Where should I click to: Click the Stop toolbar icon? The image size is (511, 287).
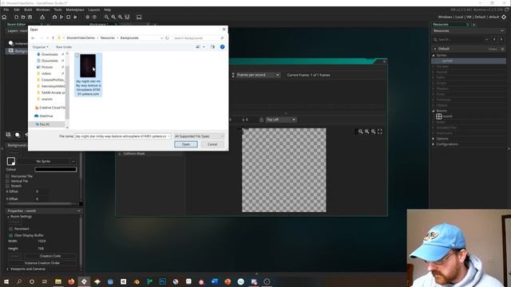tap(68, 17)
